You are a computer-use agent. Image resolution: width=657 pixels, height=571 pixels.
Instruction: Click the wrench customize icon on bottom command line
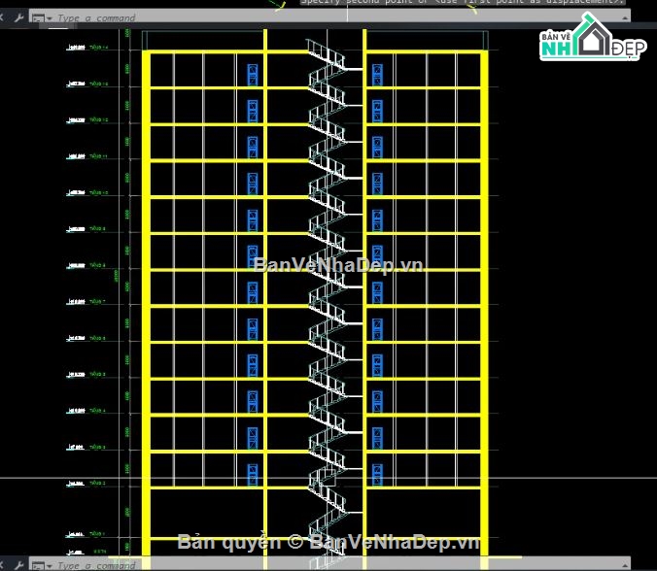coord(18,565)
